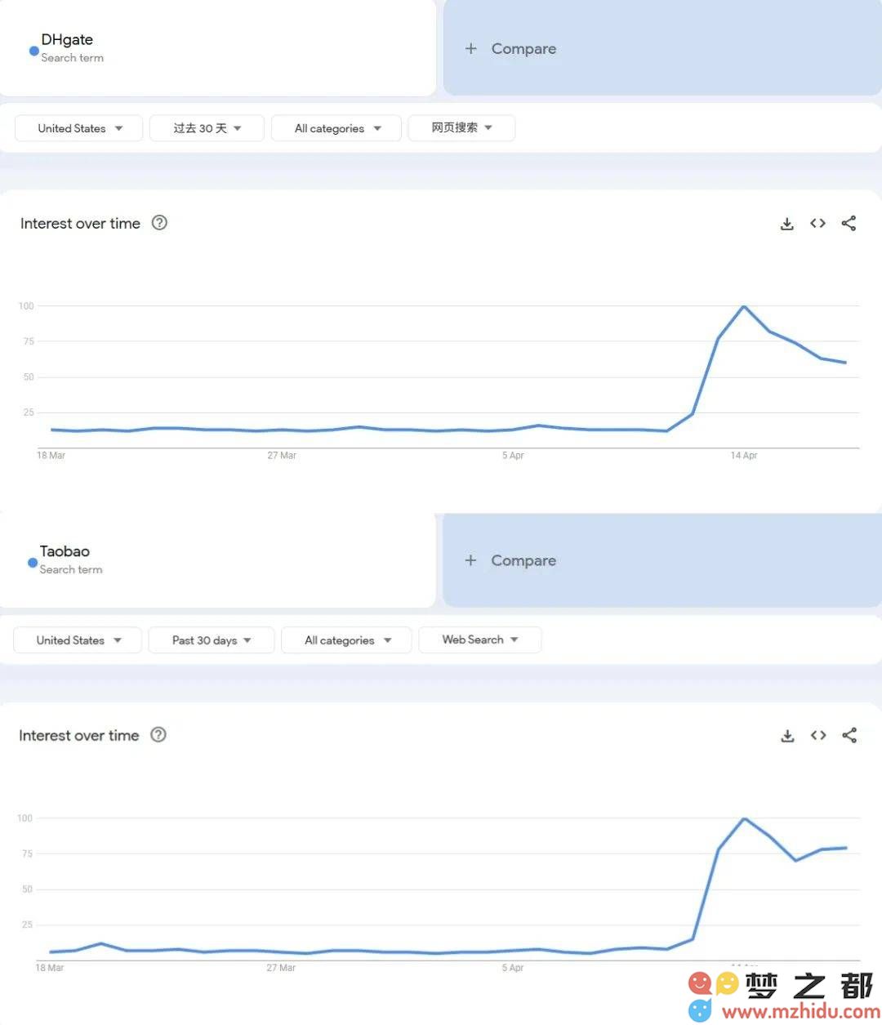Click the plus icon beside DHgate Compare
Image resolution: width=882 pixels, height=1025 pixels.
tap(471, 49)
